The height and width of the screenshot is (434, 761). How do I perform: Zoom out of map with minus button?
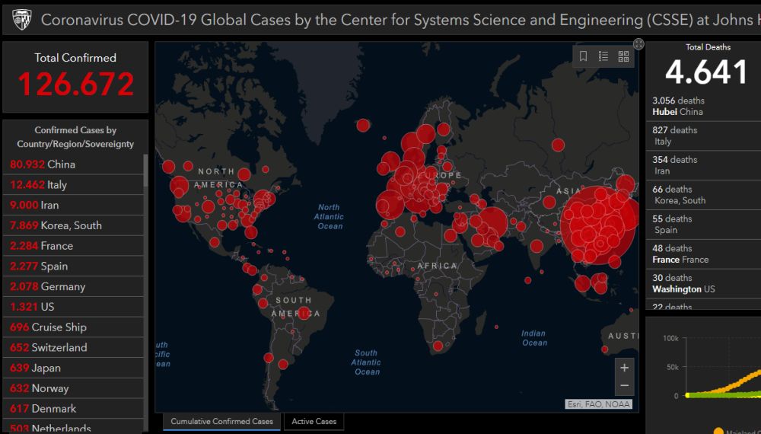click(x=624, y=385)
